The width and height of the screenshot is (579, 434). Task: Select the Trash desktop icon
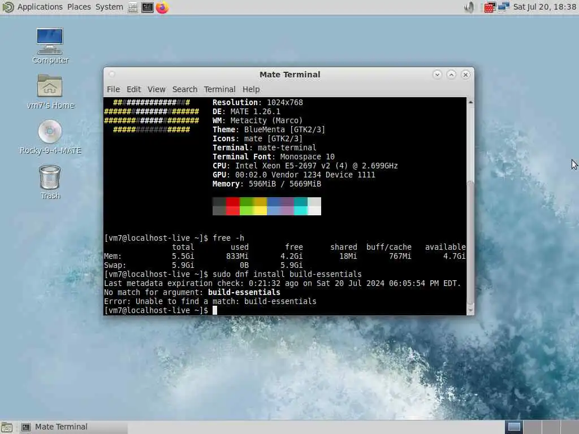click(50, 182)
